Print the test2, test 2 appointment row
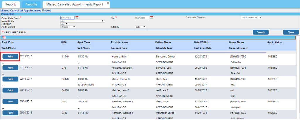 [x=10, y=90]
